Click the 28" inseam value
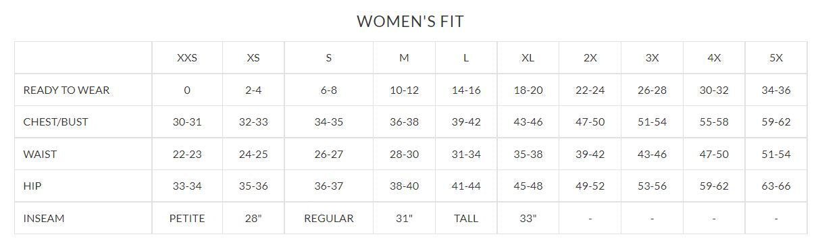 [253, 219]
